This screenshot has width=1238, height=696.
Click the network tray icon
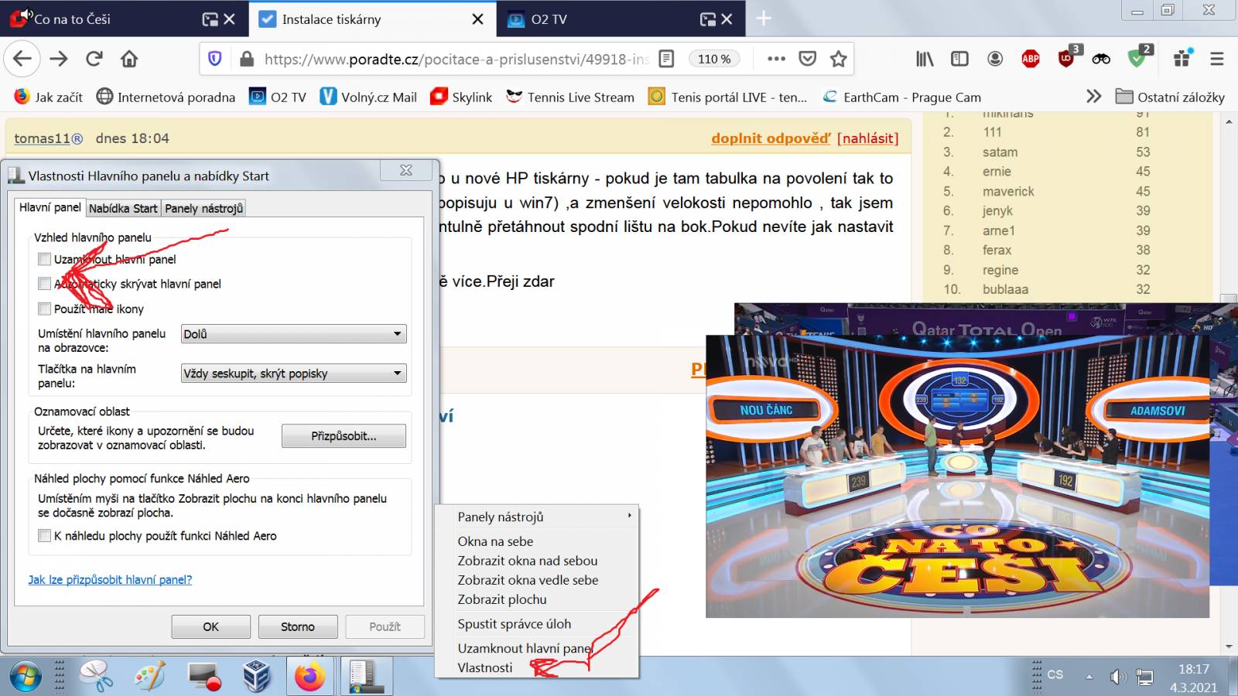[1145, 677]
